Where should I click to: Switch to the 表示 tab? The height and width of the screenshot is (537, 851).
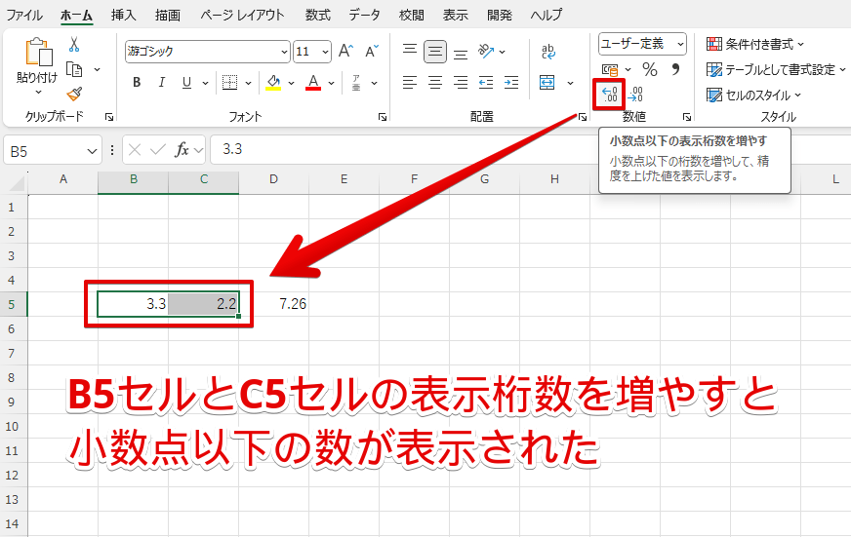456,15
